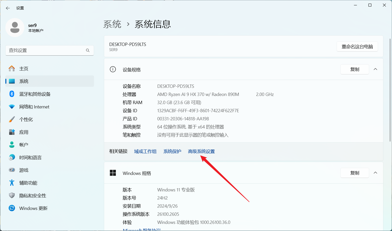Click the 设备 ID value 1329ACBF-F6FF-49F3-8601-74224F622F7E

point(198,111)
